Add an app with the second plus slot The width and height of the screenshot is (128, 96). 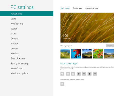point(84,74)
